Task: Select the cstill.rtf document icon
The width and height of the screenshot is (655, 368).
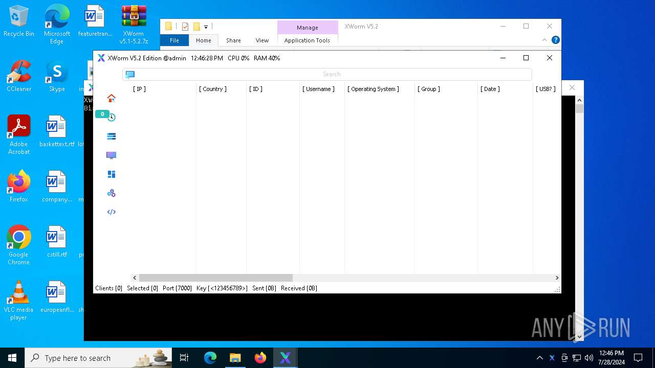Action: (57, 242)
